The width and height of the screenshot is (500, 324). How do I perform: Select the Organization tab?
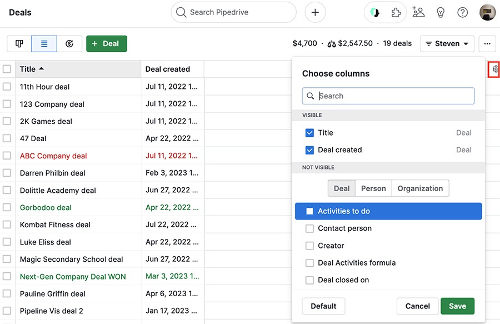pos(420,188)
